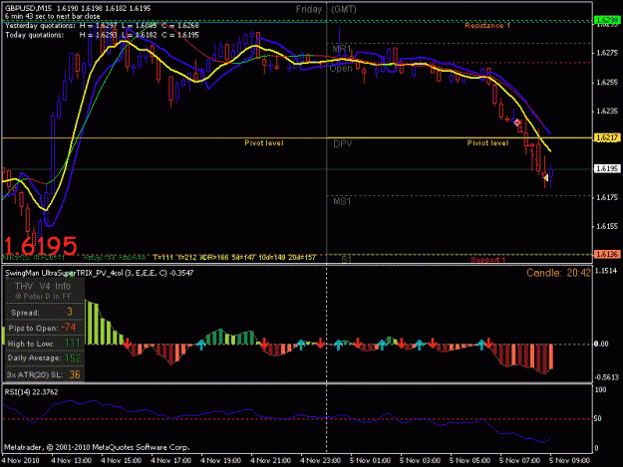Click the 'ADR=166' range statistics text
The width and height of the screenshot is (623, 467).
[213, 258]
